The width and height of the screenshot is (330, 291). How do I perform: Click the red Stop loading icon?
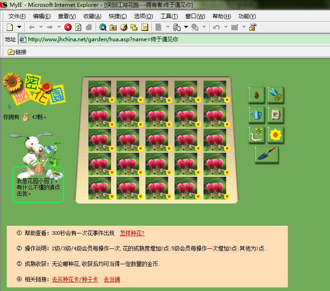click(68, 27)
